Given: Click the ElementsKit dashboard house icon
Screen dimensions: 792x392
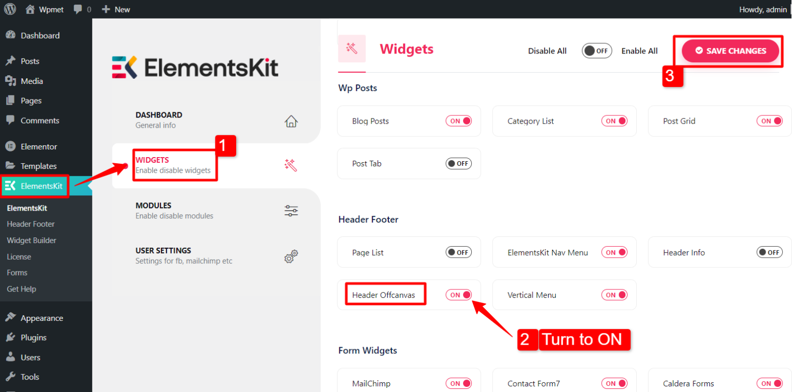Looking at the screenshot, I should click(x=291, y=121).
